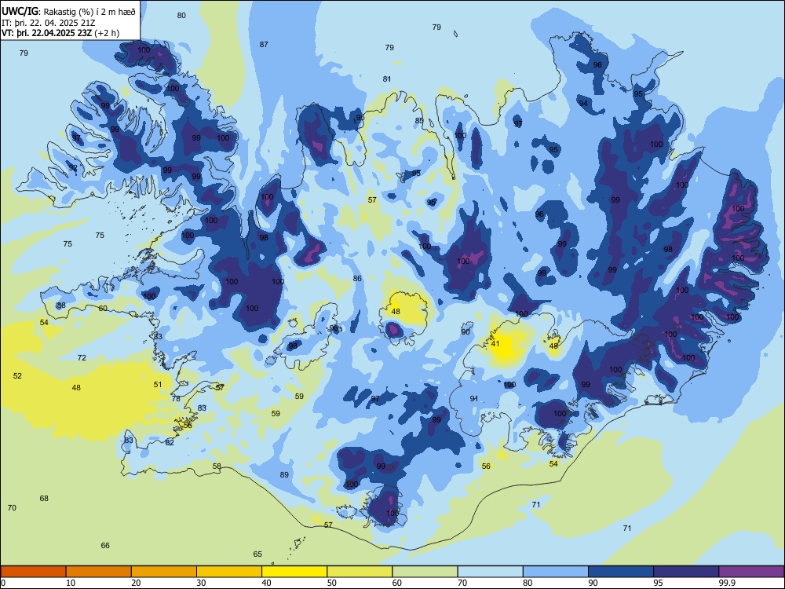785x589 pixels.
Task: Click the humidity value '89' in the south
Action: click(284, 475)
